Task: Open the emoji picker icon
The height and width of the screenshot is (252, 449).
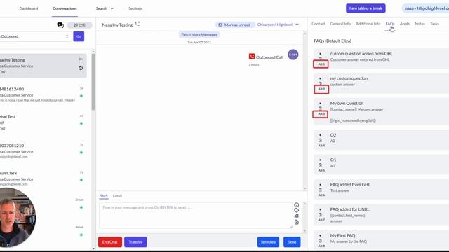Action: coord(296,205)
